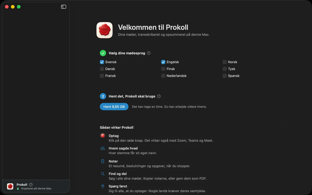This screenshot has width=312, height=195.
Task: Uncheck the Svensk language checkbox
Action: click(102, 62)
